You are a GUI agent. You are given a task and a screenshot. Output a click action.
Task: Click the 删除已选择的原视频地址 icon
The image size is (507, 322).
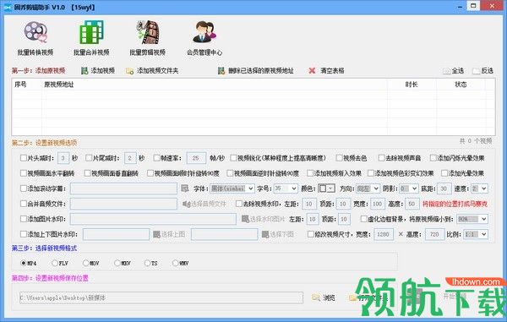221,70
